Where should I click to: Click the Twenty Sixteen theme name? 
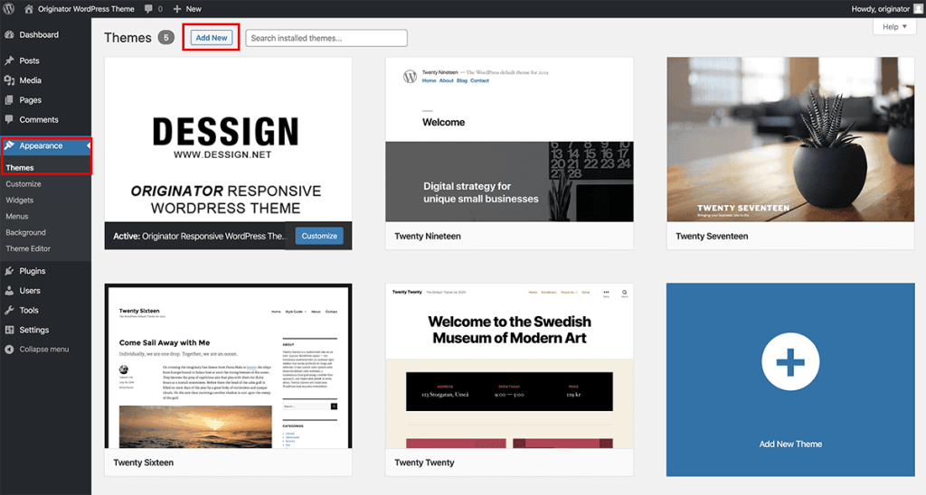(144, 462)
